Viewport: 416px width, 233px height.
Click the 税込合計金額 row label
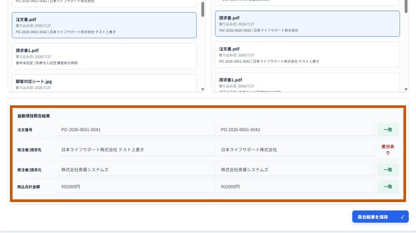point(28,187)
